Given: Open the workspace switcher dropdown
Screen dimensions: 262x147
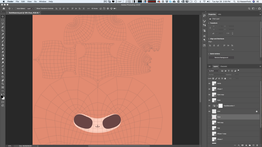Looking at the screenshot, I should (254, 9).
